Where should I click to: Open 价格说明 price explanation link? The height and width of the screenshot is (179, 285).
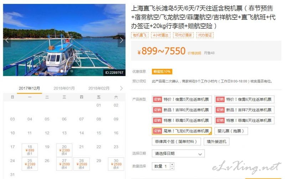194,53
